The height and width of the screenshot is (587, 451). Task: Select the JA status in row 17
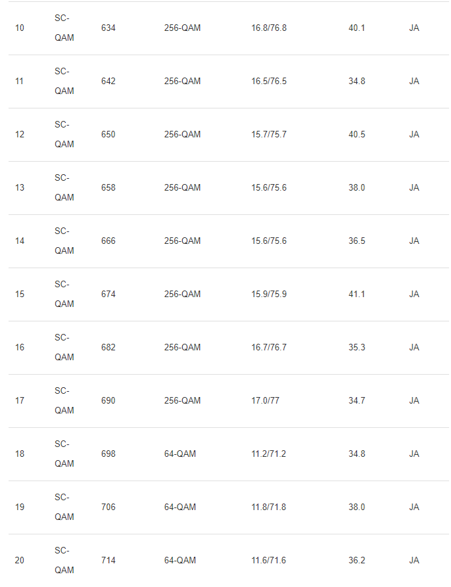[414, 401]
